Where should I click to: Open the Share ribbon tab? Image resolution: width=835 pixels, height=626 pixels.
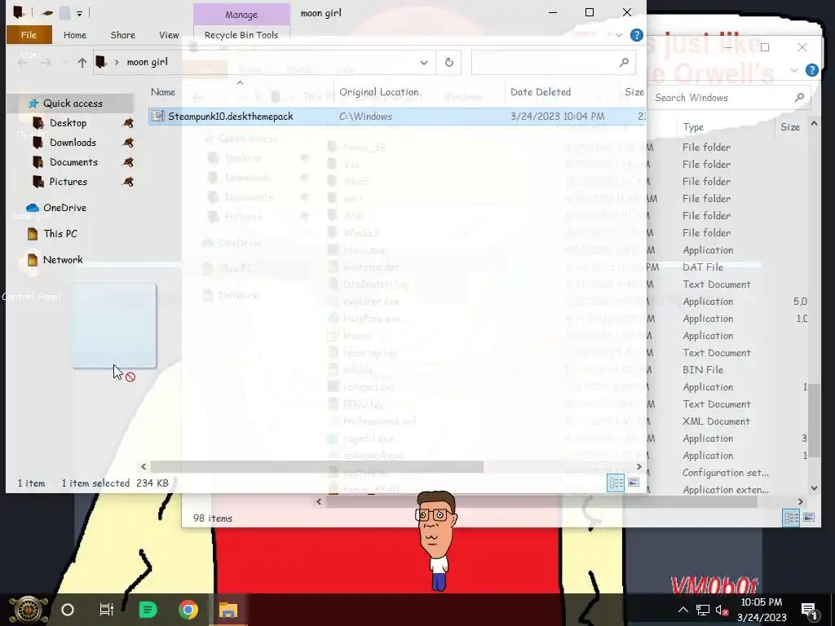point(122,35)
